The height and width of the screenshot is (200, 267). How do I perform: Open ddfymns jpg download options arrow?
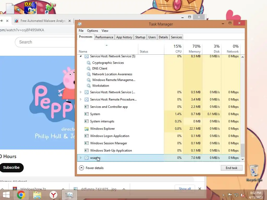[124, 189]
